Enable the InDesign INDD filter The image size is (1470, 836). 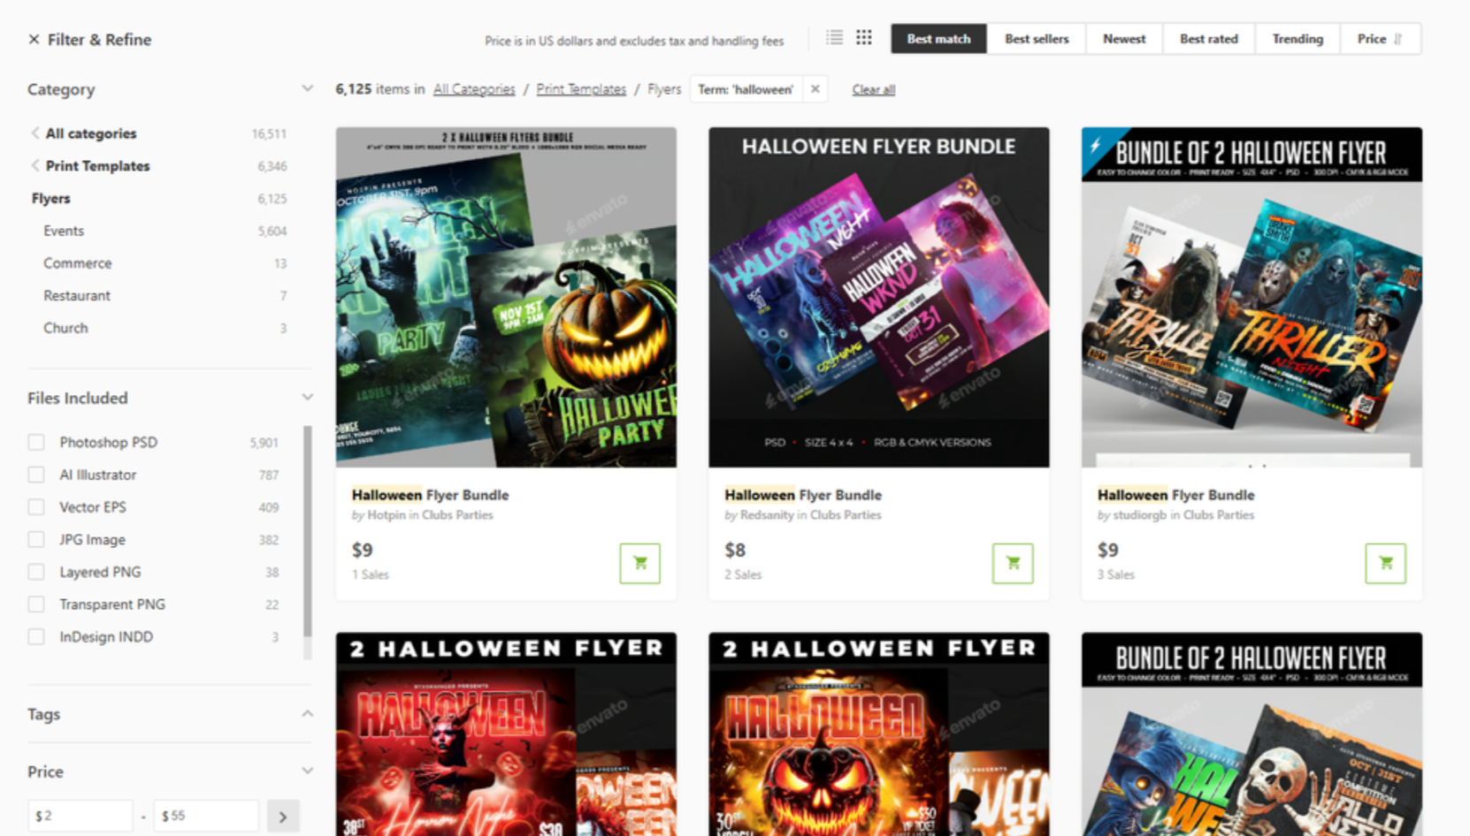tap(35, 636)
